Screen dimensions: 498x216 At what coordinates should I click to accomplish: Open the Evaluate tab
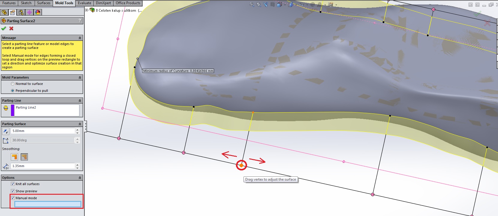coord(84,3)
